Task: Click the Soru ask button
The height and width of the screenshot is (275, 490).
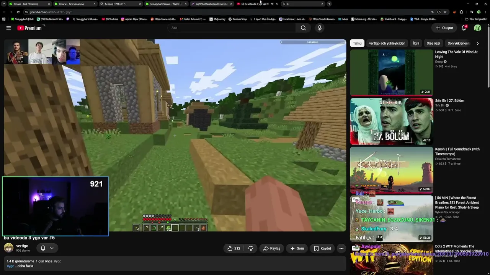Action: click(297, 248)
